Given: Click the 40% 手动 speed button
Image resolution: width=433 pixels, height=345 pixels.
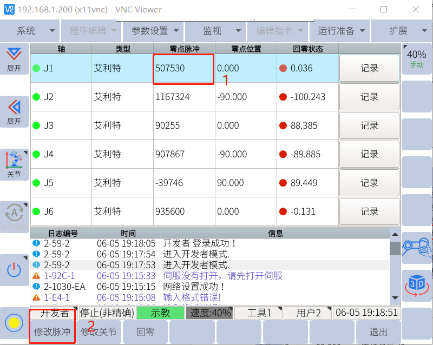Looking at the screenshot, I should tap(417, 58).
